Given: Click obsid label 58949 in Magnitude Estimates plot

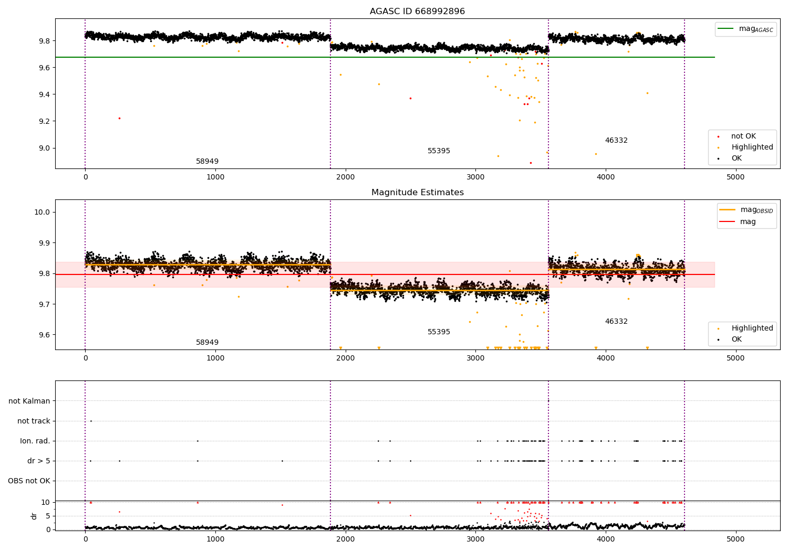Looking at the screenshot, I should coord(207,343).
